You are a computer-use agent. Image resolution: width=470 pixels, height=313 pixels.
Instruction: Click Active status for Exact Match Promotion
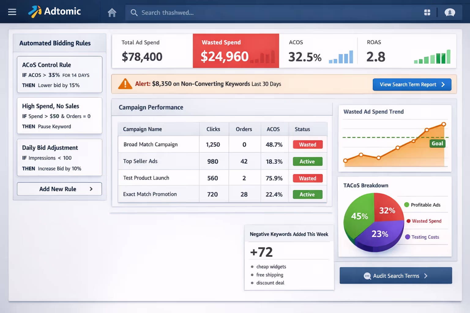pos(308,194)
